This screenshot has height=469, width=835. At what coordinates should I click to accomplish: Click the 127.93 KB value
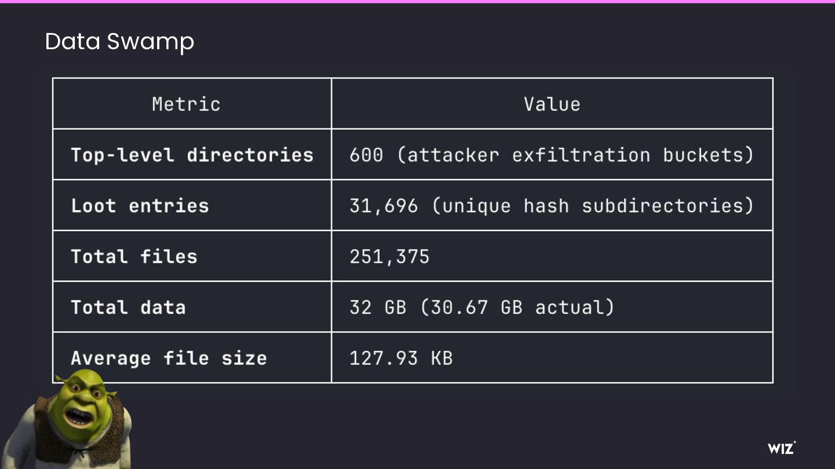pos(401,358)
